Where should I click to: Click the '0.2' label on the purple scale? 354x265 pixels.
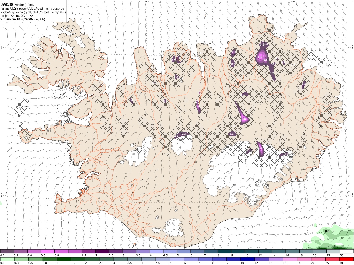point(2,255)
